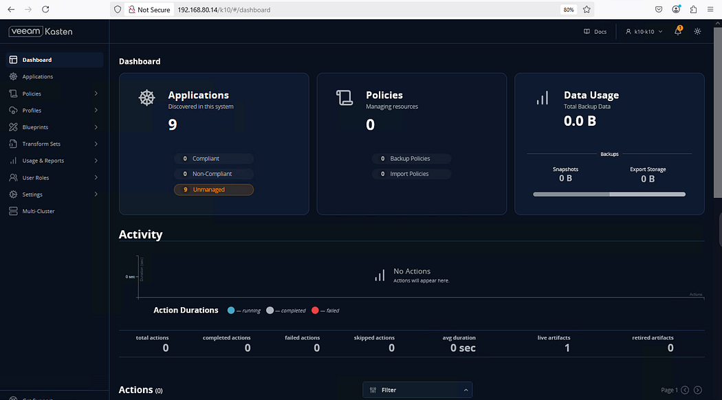
Task: Click the blue running legend dot
Action: (x=231, y=310)
